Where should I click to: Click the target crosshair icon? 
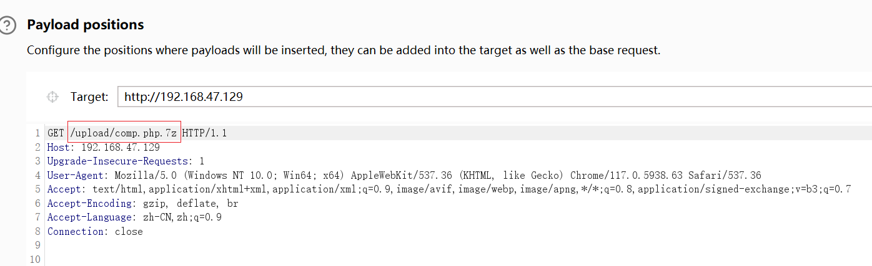point(52,97)
